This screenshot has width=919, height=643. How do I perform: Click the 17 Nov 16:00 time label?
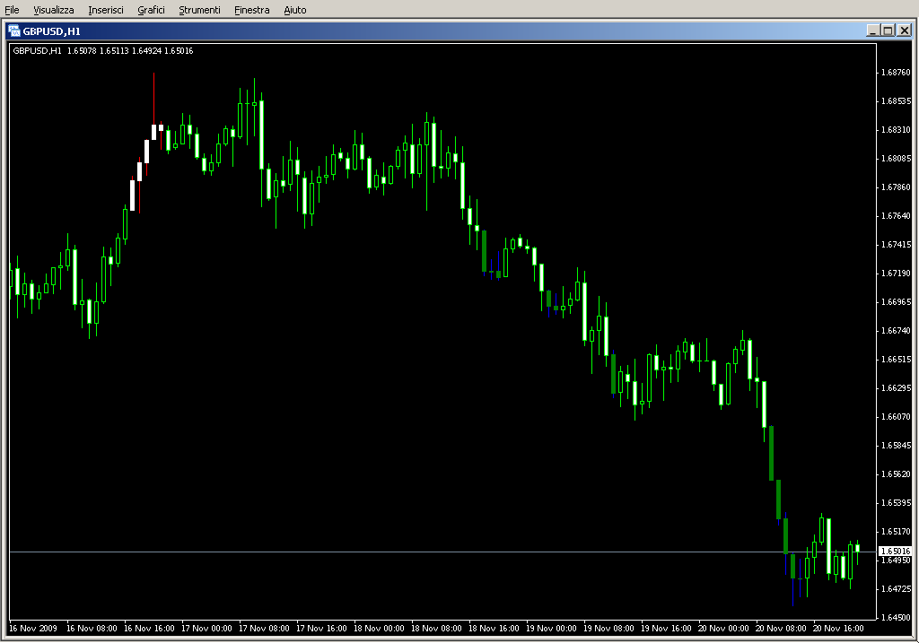coord(321,629)
